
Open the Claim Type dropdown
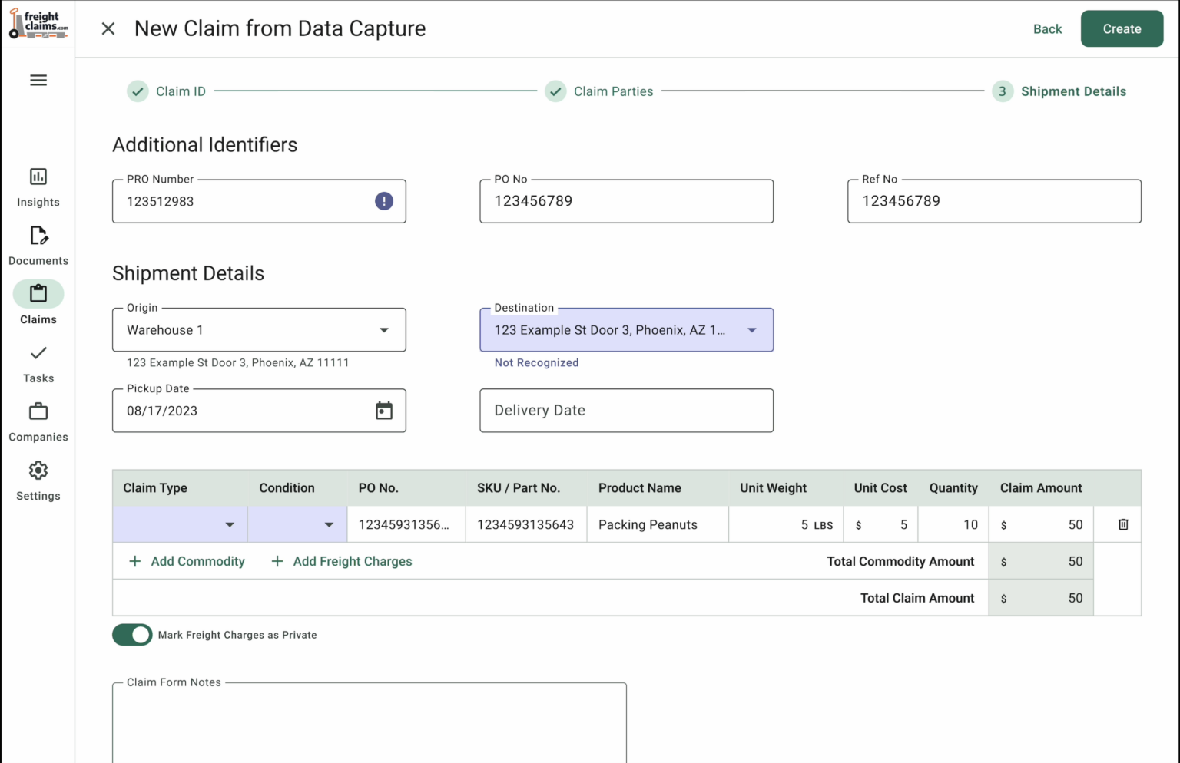point(229,525)
